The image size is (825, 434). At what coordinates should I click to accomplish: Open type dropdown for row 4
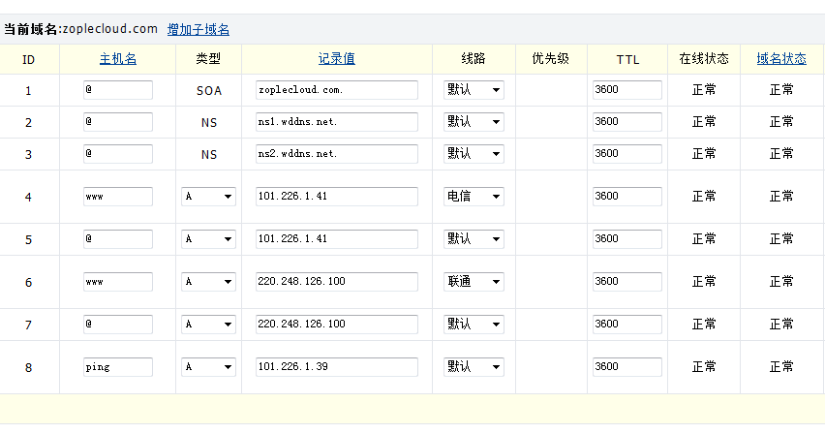click(208, 197)
